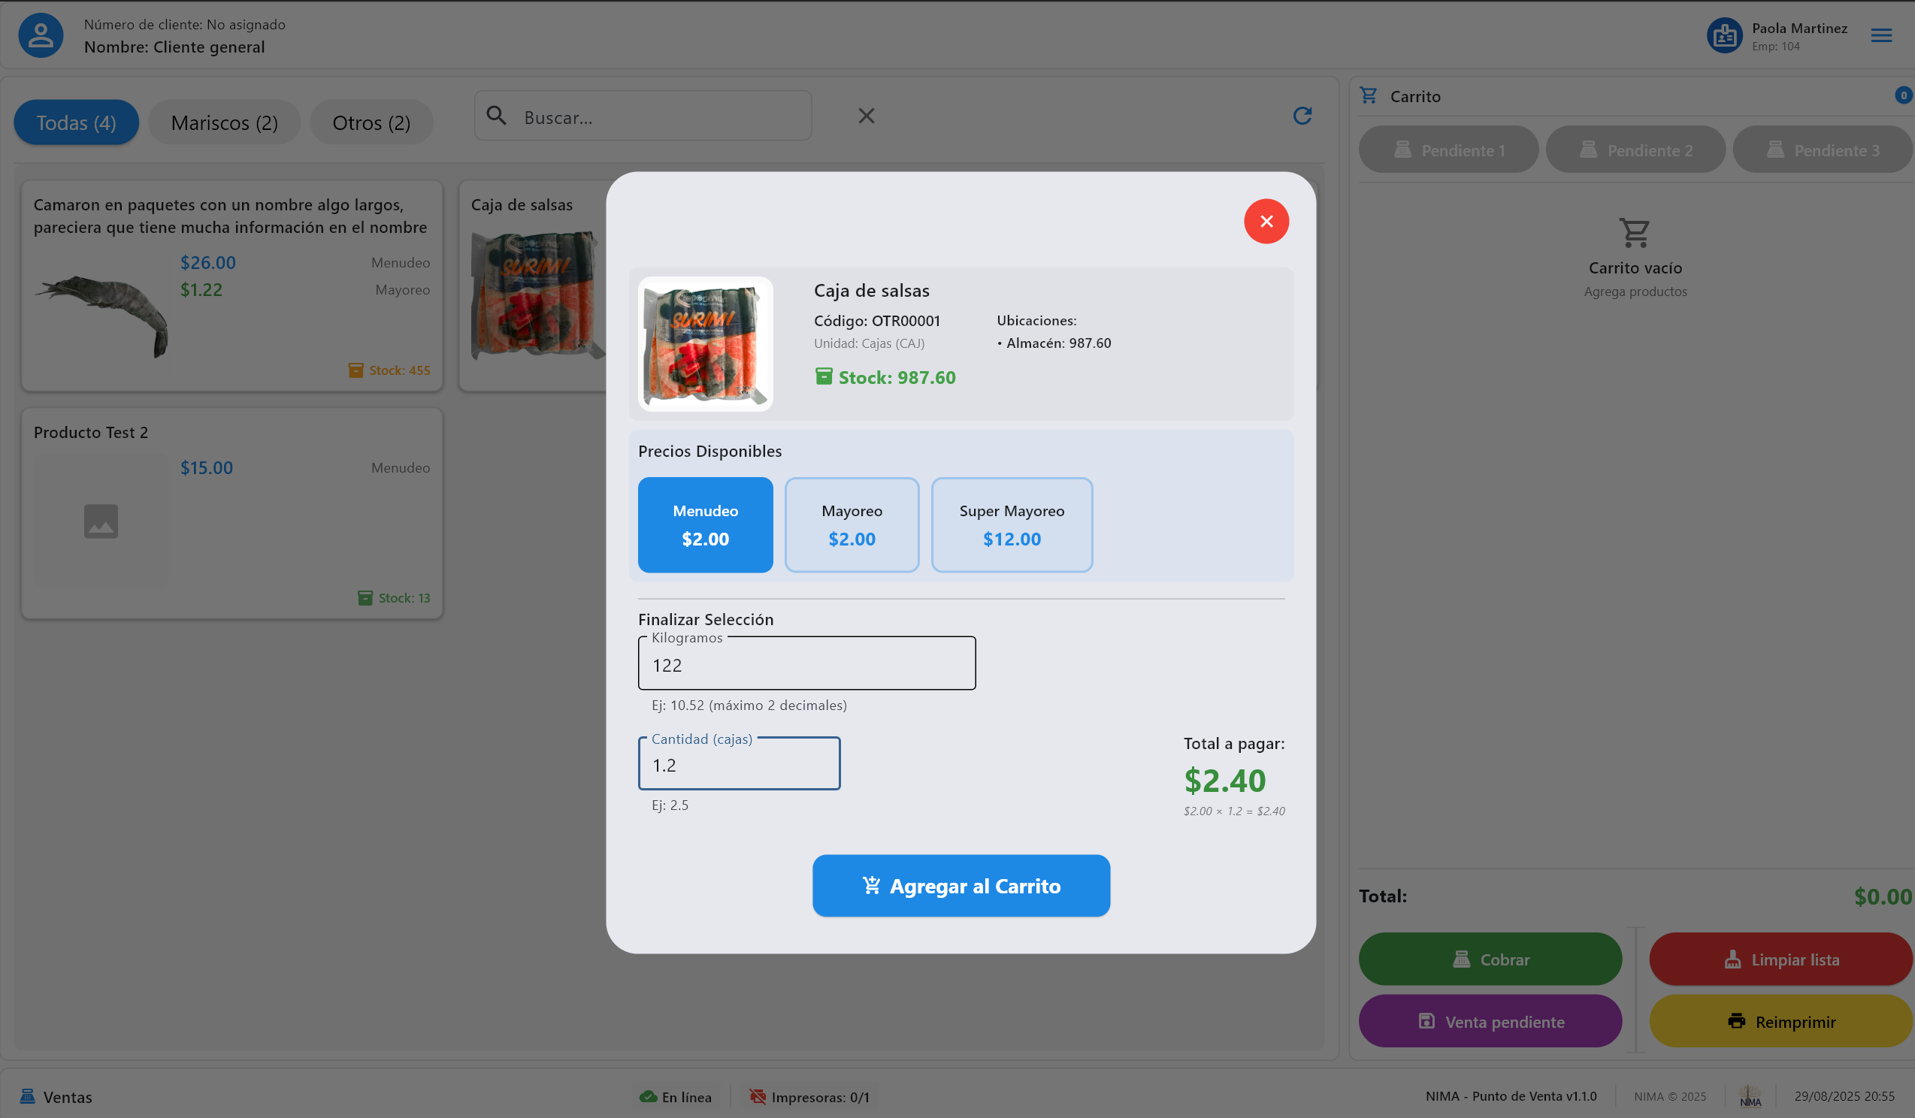Refresh the product list
The image size is (1915, 1118).
click(1302, 115)
